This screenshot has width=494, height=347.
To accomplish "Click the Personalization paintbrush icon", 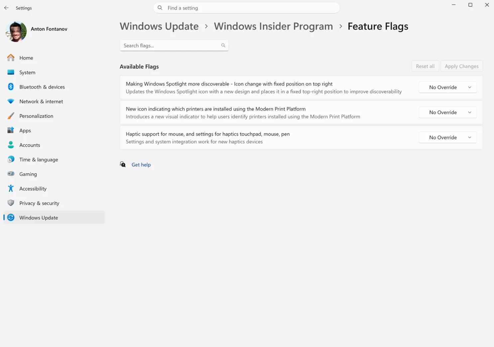I will pyautogui.click(x=11, y=116).
